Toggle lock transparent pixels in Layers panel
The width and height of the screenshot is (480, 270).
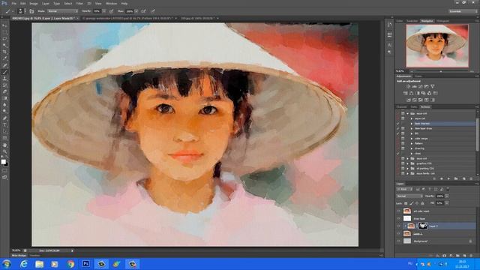406,203
